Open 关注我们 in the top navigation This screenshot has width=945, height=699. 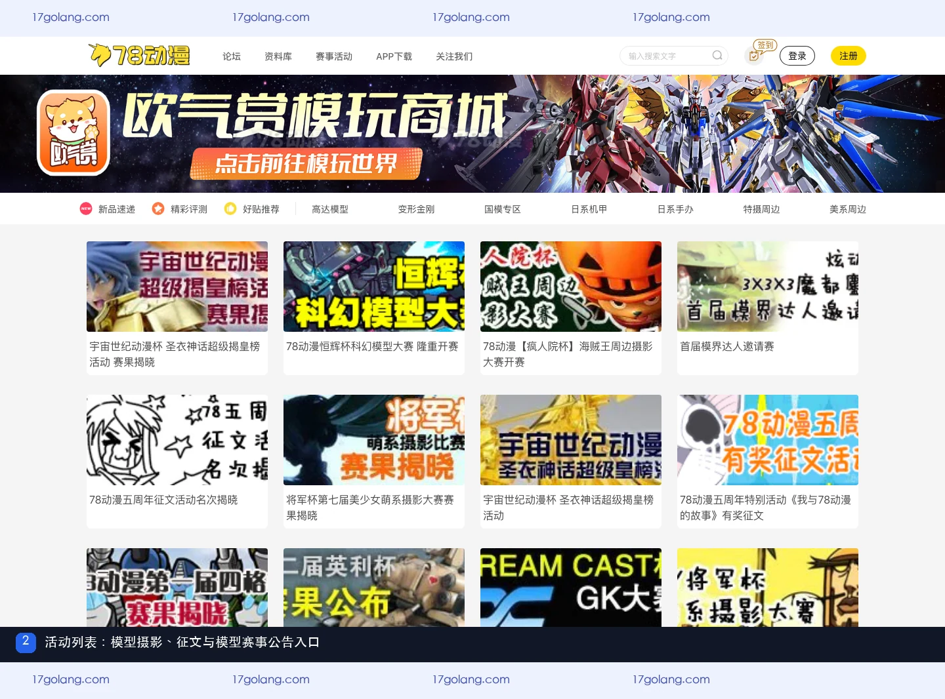(454, 56)
